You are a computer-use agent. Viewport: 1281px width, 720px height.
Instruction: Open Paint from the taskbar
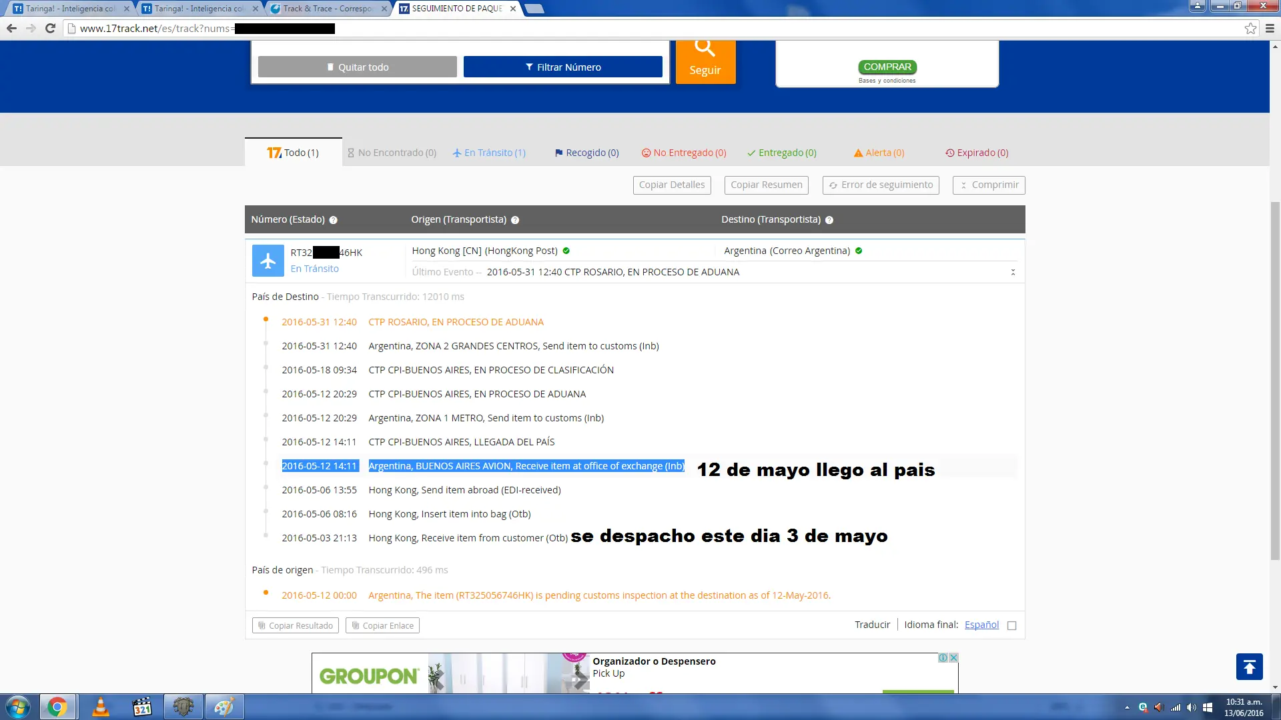[224, 707]
